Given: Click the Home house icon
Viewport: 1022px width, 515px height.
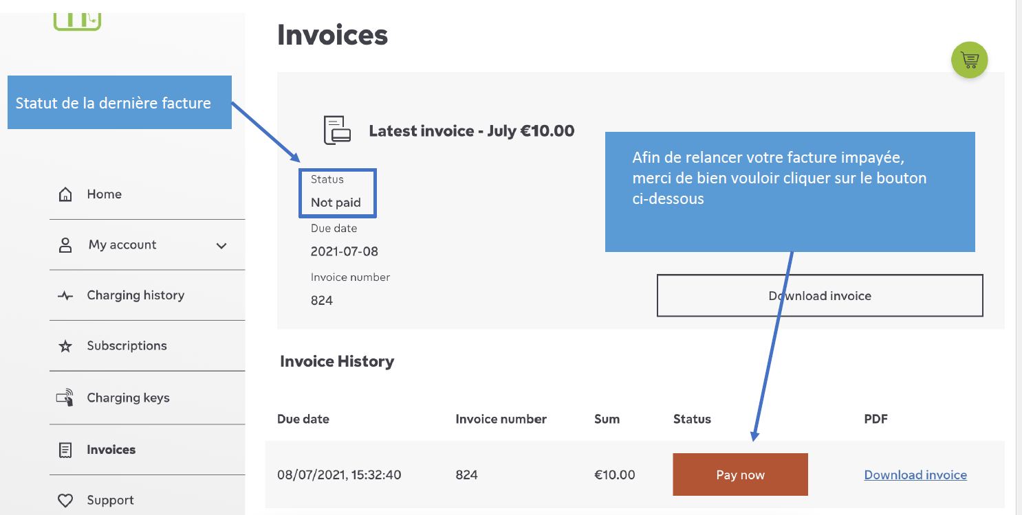Looking at the screenshot, I should (x=65, y=195).
